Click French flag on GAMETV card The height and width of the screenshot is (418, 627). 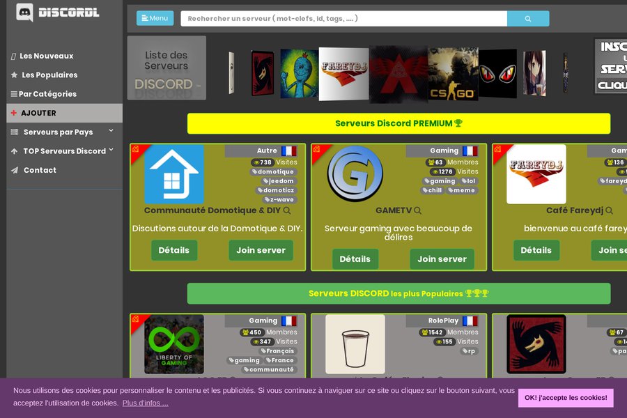coord(470,150)
